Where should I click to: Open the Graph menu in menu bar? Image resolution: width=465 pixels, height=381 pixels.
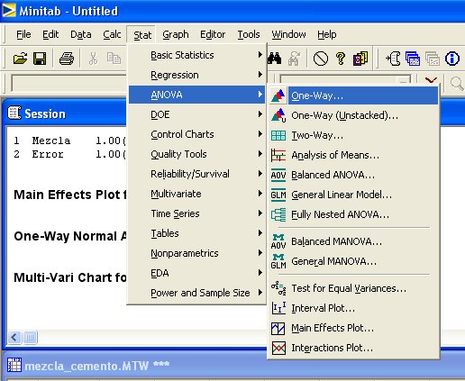pos(176,34)
